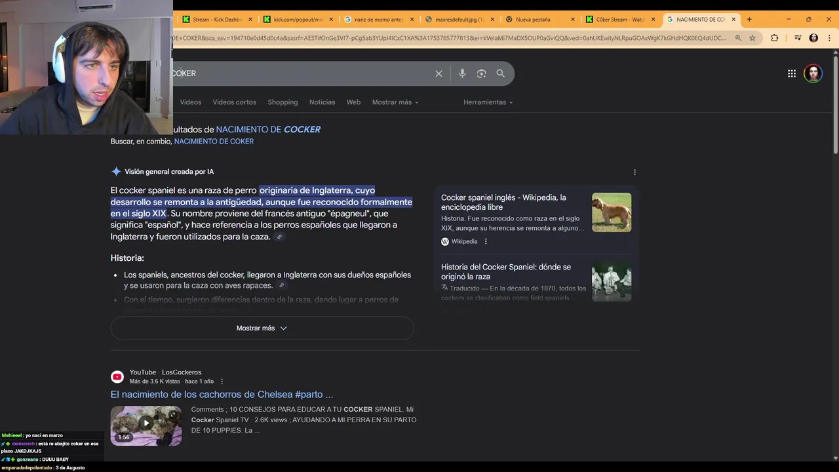Select the 'Videos cortos' search filter
This screenshot has height=472, width=839.
[x=235, y=102]
